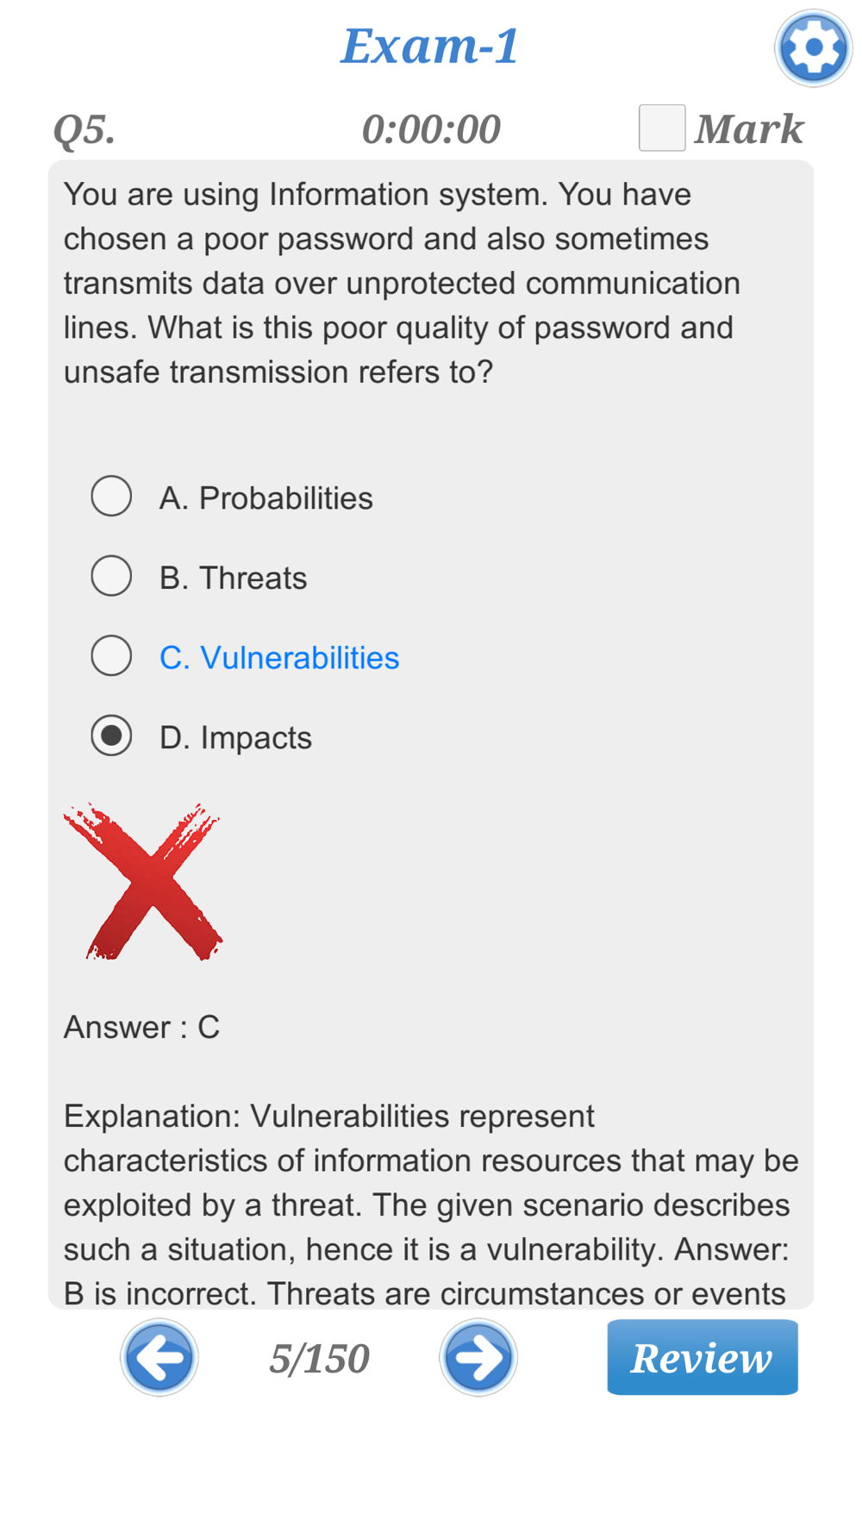862x1533 pixels.
Task: Tap the Exam-1 title
Action: [x=430, y=47]
